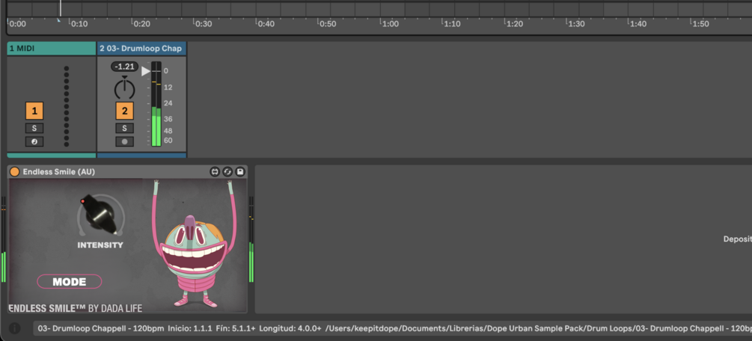Click the status bar text starting 03- Drumloop Chappell

click(392, 328)
